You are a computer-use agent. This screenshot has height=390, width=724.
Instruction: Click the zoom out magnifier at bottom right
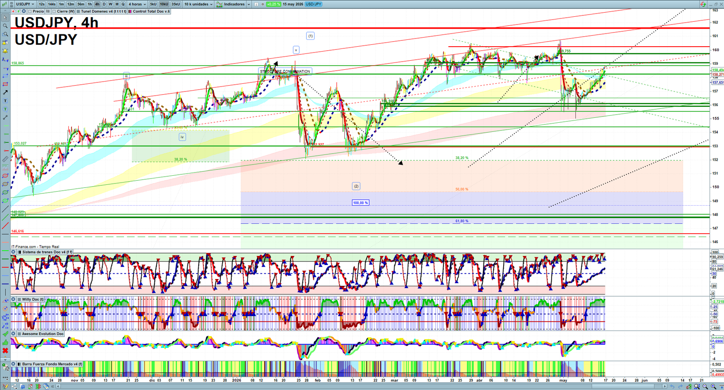[705, 386]
